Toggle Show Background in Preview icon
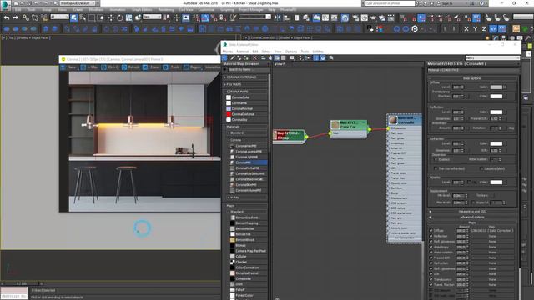Screen dimensions: 534x300 [284, 58]
